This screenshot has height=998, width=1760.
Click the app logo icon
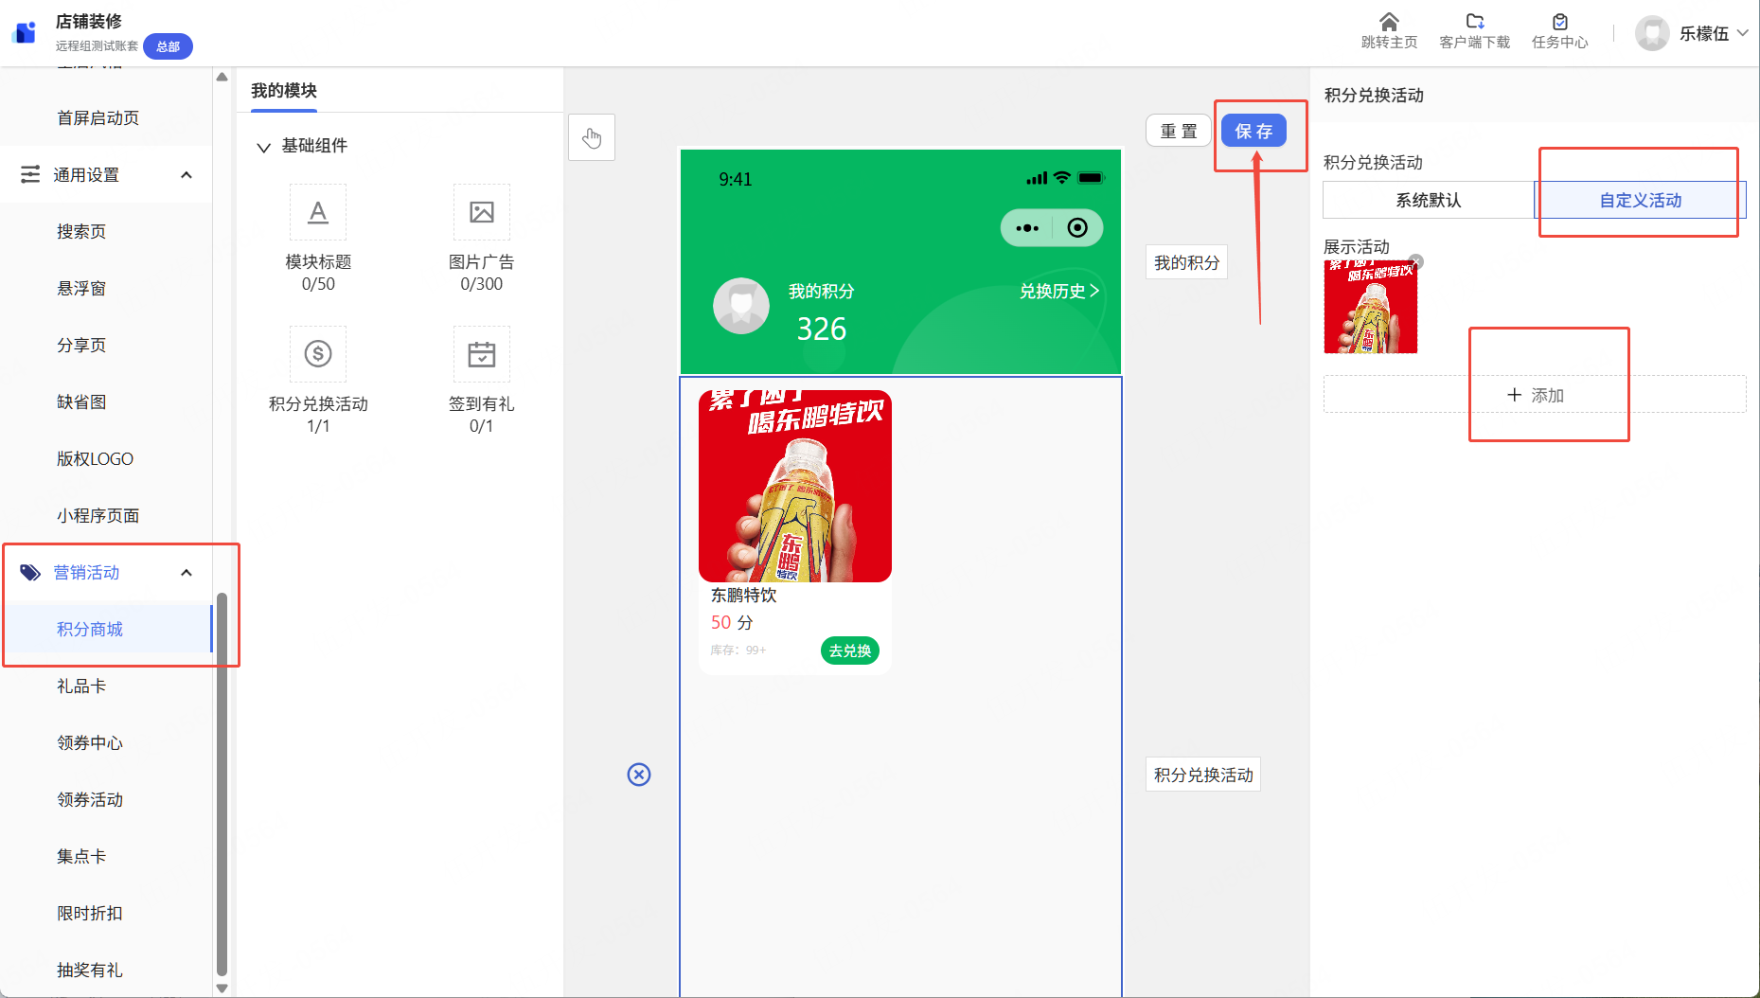pos(25,32)
